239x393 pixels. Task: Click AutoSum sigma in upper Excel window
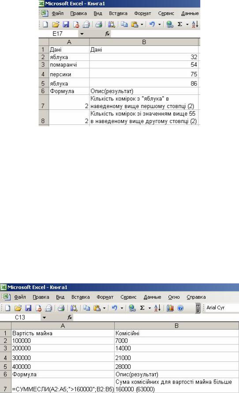pyautogui.click(x=179, y=24)
